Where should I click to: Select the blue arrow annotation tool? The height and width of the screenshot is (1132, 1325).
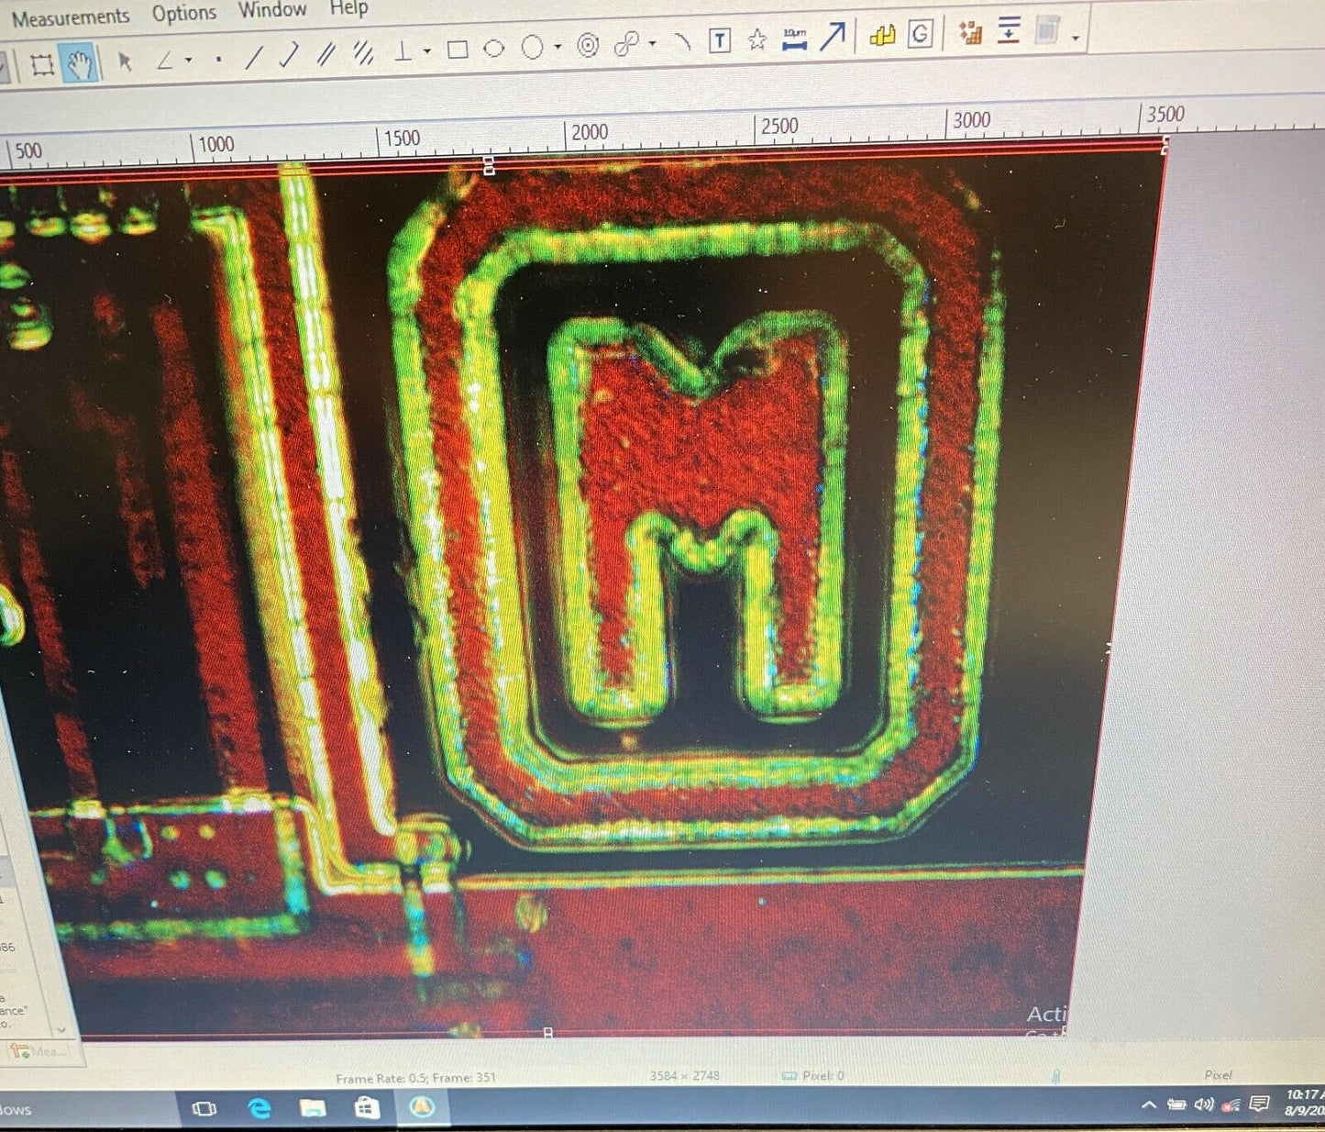pos(833,37)
